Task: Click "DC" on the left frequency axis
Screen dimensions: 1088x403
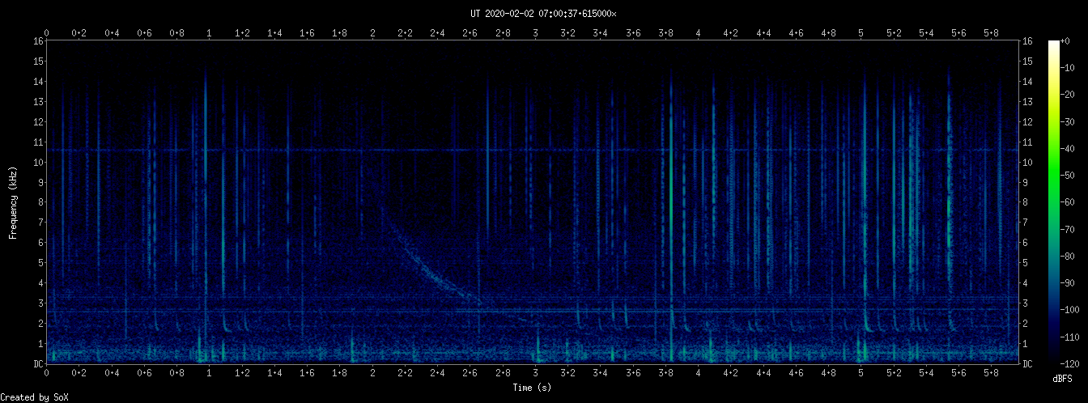Action: coord(38,364)
